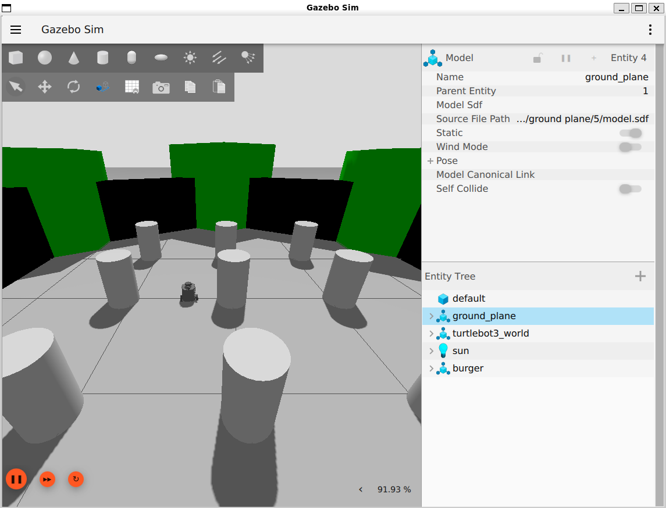666x508 pixels.
Task: Click the plus button in Entity Tree
Action: pos(640,276)
